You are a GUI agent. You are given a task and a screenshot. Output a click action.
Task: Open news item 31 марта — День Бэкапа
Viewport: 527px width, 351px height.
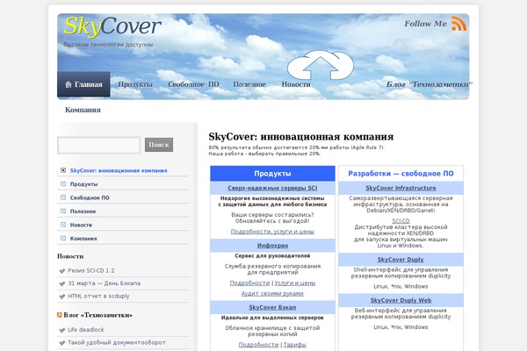105,283
